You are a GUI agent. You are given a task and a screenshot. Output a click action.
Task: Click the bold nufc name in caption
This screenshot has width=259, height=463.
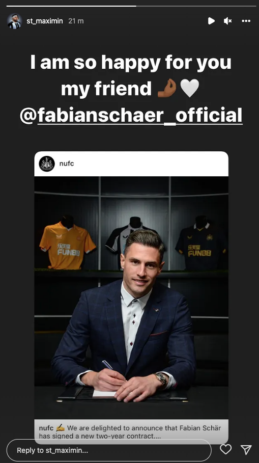tap(46, 428)
